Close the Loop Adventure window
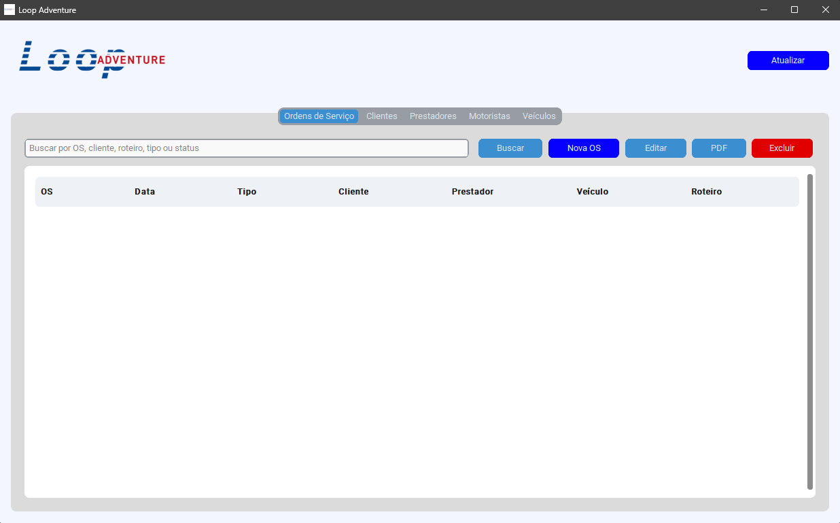Screen dimensions: 840x523 825,10
